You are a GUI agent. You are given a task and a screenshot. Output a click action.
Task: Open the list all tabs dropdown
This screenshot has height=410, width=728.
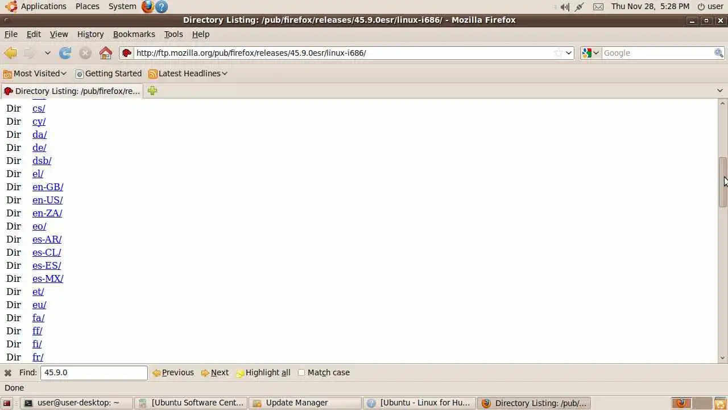click(719, 91)
